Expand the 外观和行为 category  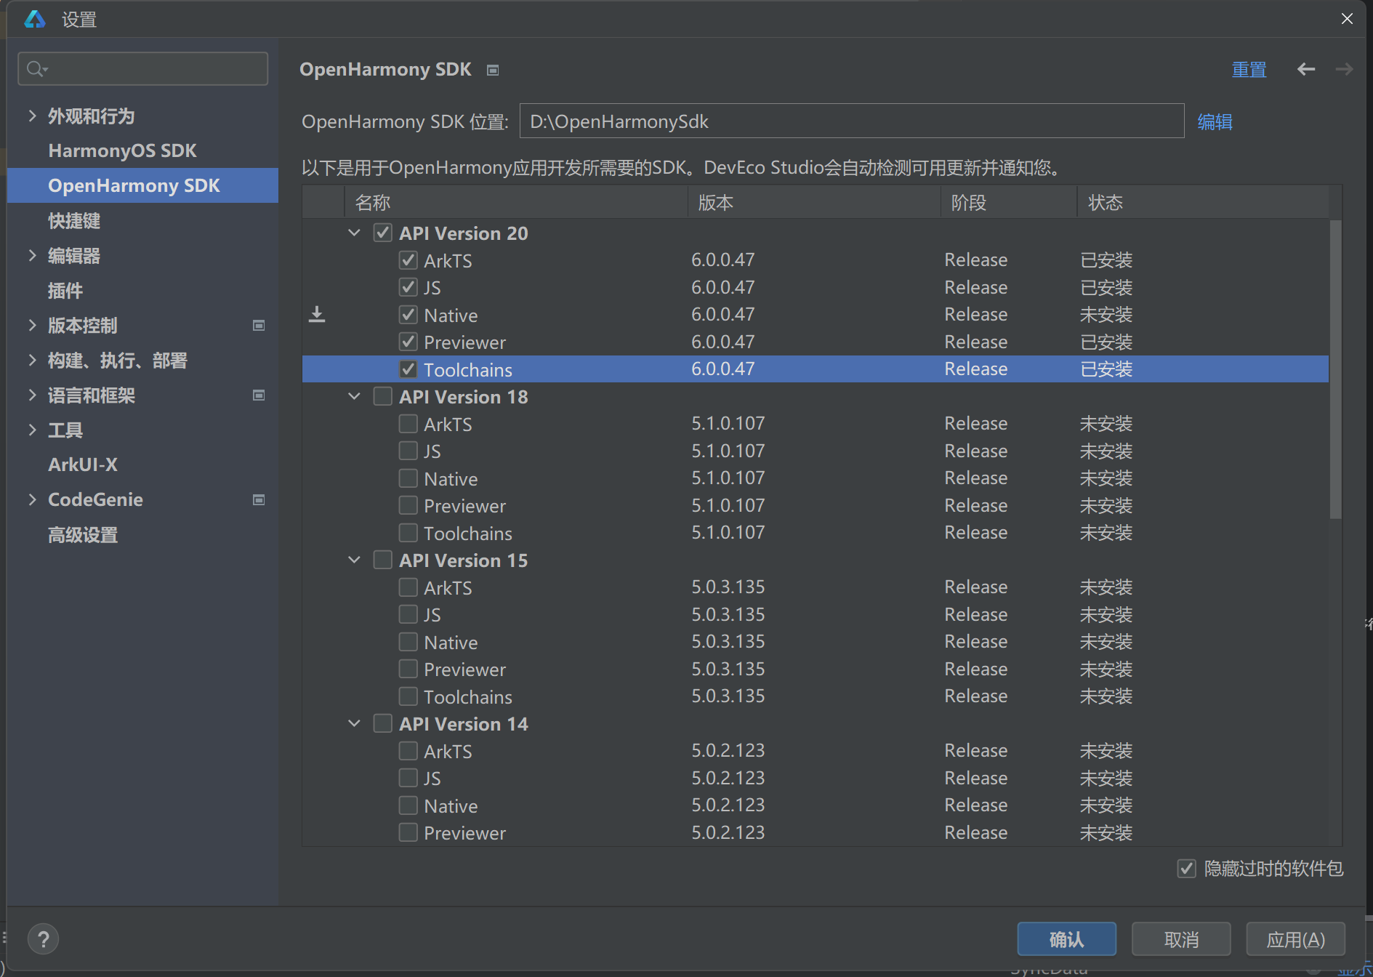(32, 116)
